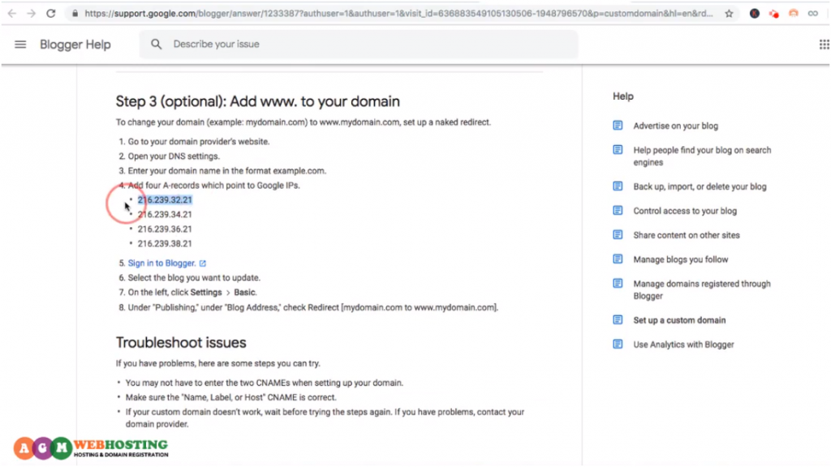
Task: Click the article icon beside Back up, import, or delete
Action: click(x=618, y=186)
